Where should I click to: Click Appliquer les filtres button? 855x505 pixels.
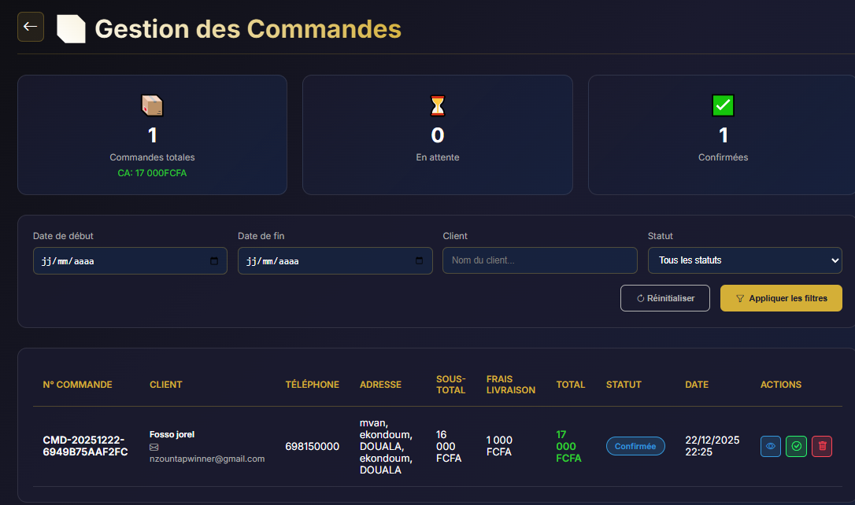click(781, 298)
